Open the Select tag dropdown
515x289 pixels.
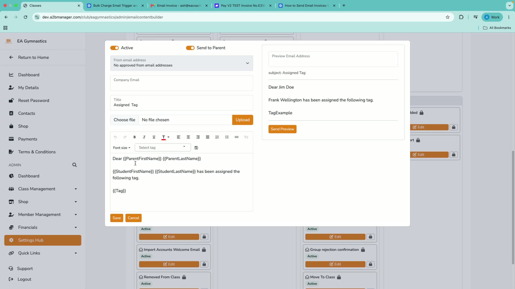tap(163, 147)
